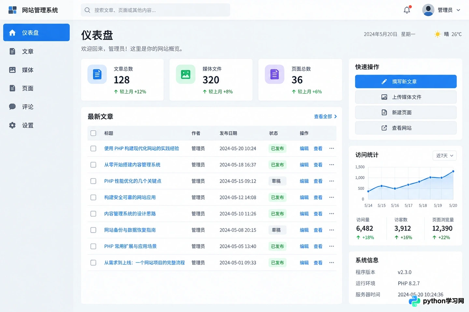The width and height of the screenshot is (469, 312).
Task: Open more options for 网站备份与数据恢复指南
Action: coord(332,230)
